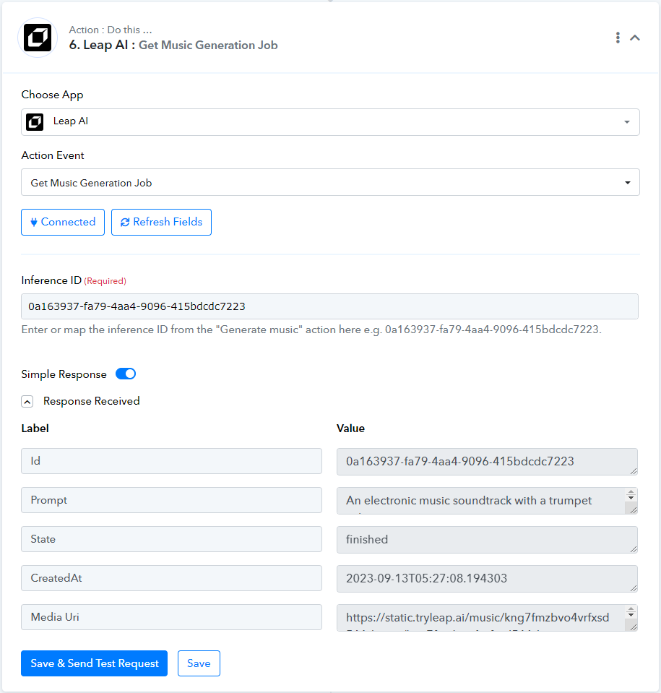This screenshot has width=661, height=693.
Task: Click the Prompt value scroll stepper
Action: [631, 495]
